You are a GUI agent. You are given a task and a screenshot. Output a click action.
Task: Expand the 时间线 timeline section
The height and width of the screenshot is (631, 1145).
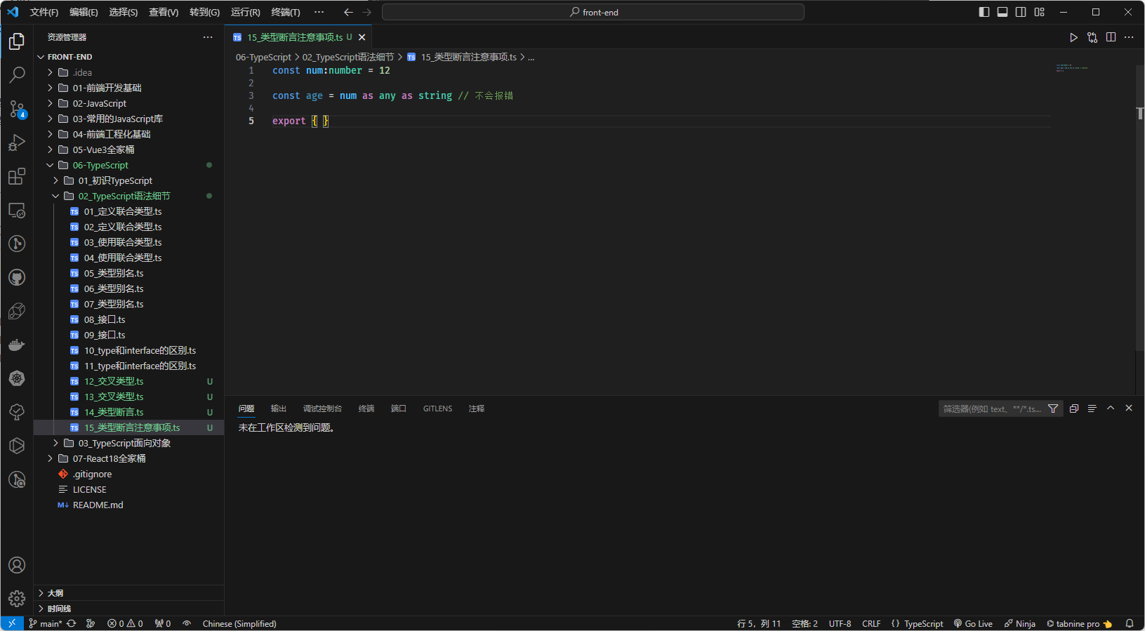coord(128,609)
